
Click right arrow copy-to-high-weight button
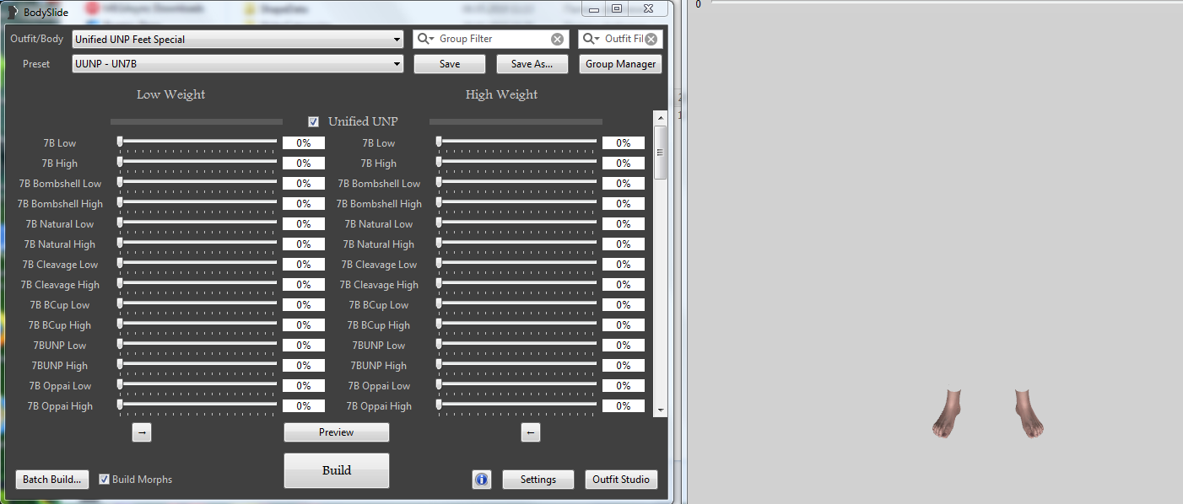pos(142,432)
